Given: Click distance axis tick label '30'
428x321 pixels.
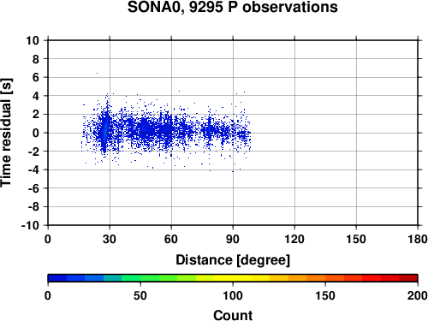Looking at the screenshot, I should (110, 239).
